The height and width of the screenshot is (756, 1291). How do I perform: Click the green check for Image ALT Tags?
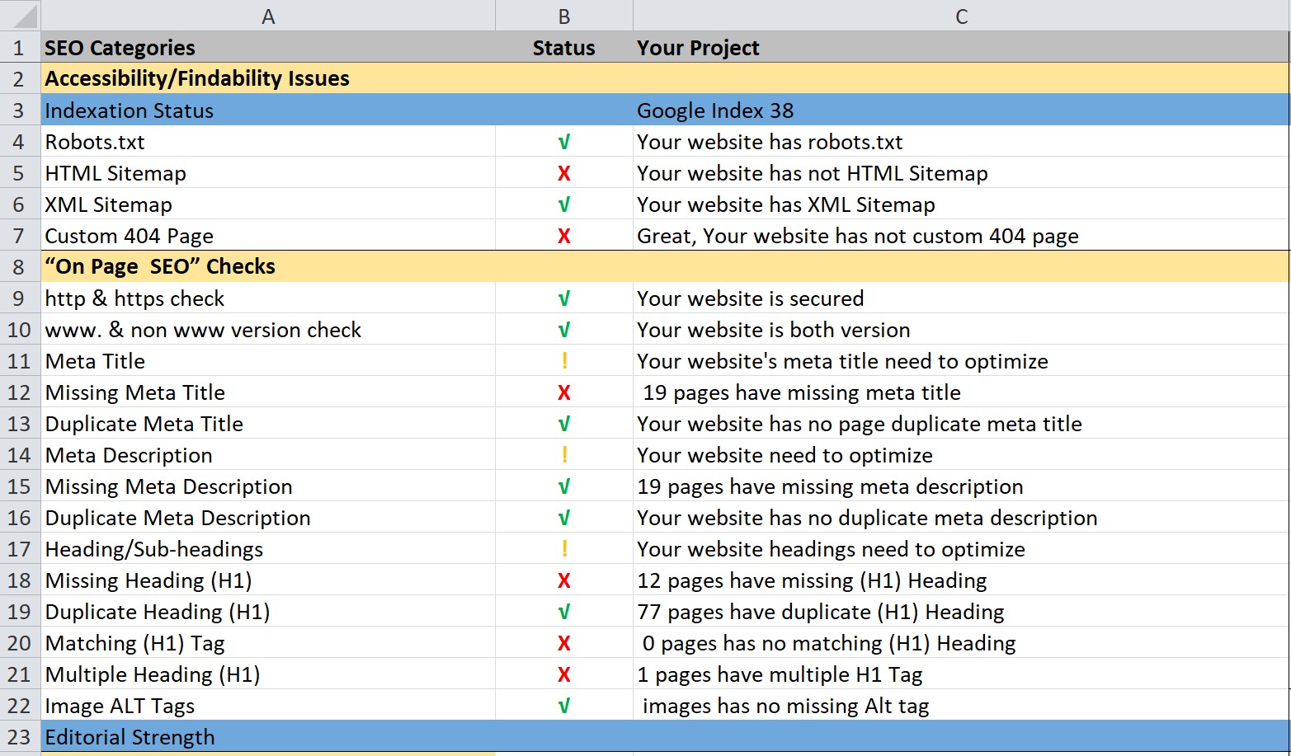coord(564,706)
